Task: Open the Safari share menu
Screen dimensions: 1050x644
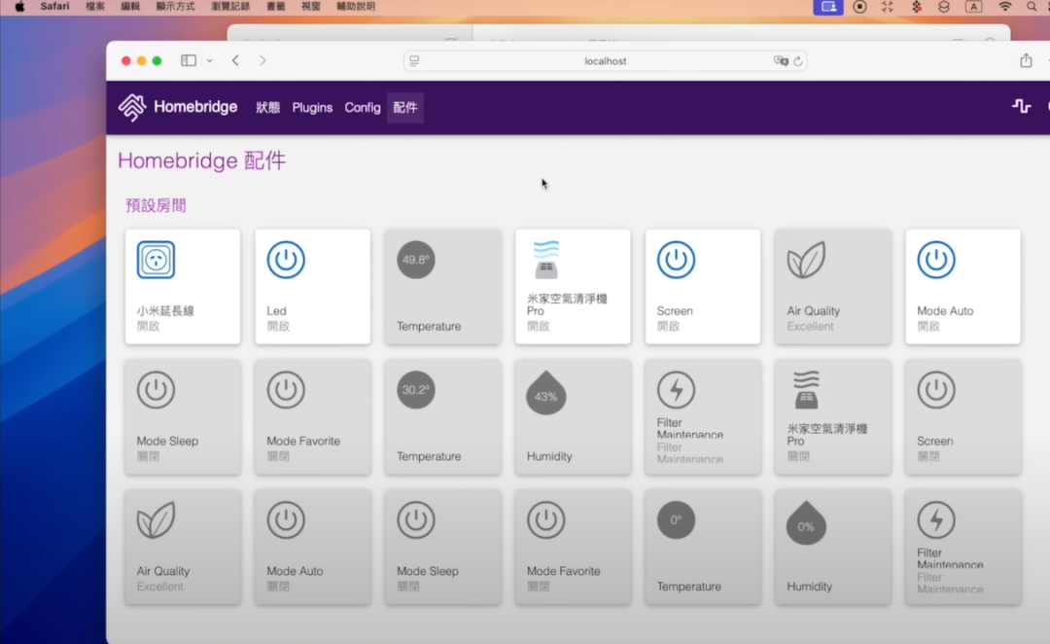Action: click(x=1026, y=60)
